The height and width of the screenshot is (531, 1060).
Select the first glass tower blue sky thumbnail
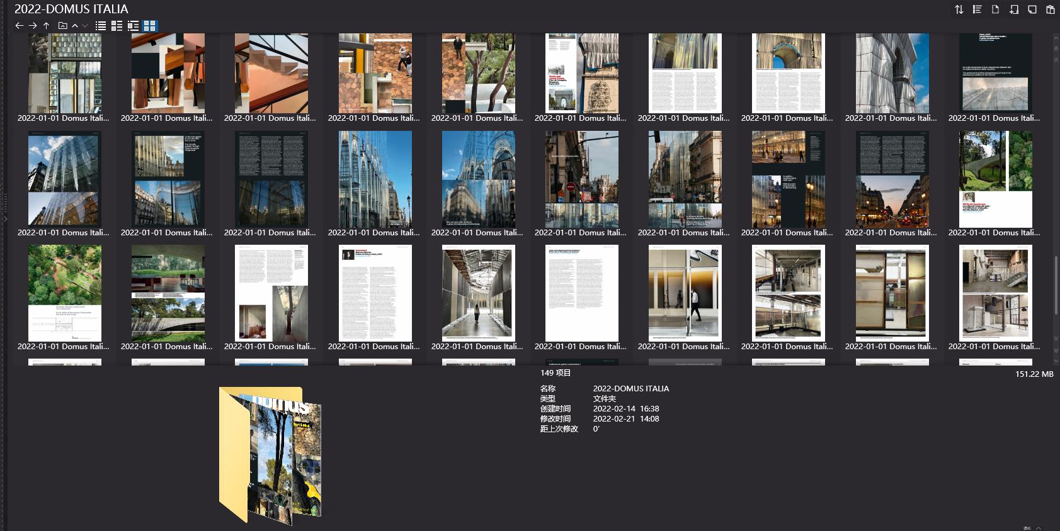click(x=64, y=179)
